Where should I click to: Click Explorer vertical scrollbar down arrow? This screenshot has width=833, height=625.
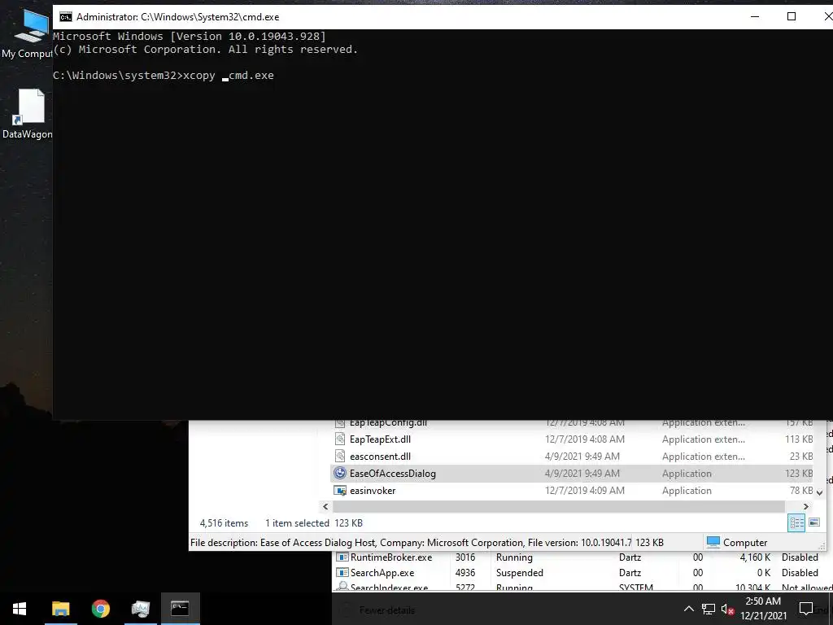coord(820,492)
